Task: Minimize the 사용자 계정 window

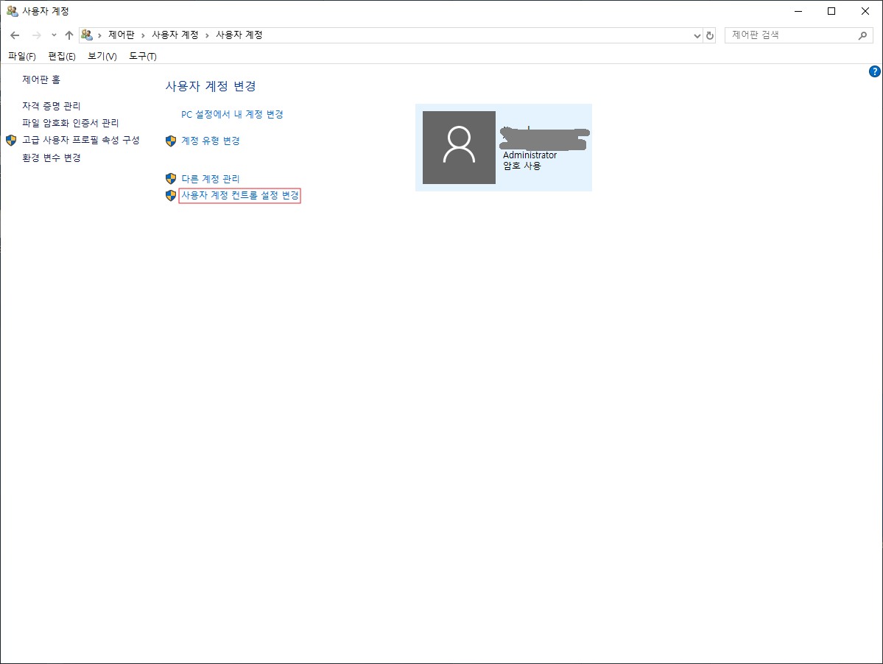Action: (x=798, y=11)
